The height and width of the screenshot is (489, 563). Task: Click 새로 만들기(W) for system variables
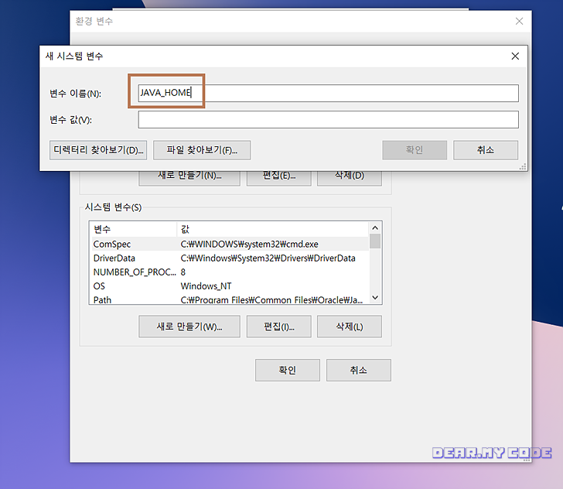189,327
